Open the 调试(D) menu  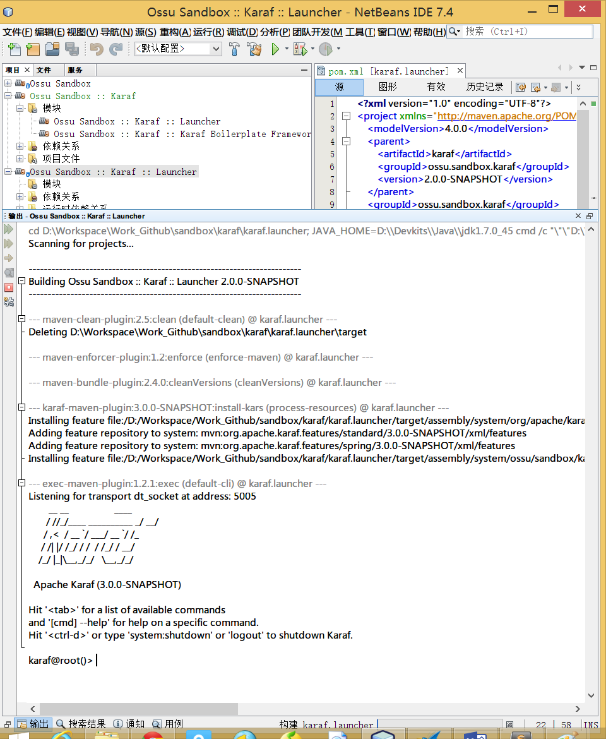pos(242,32)
